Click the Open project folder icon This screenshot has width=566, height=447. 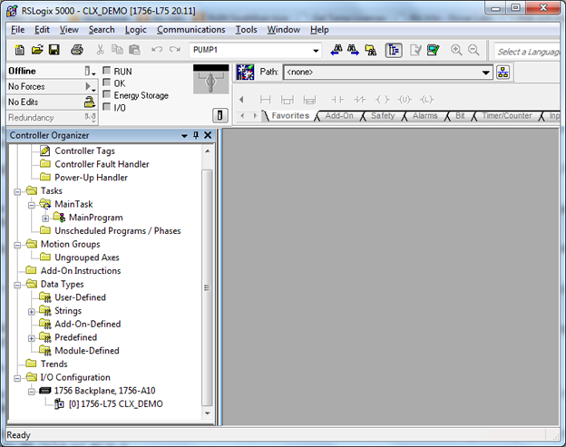click(x=37, y=50)
